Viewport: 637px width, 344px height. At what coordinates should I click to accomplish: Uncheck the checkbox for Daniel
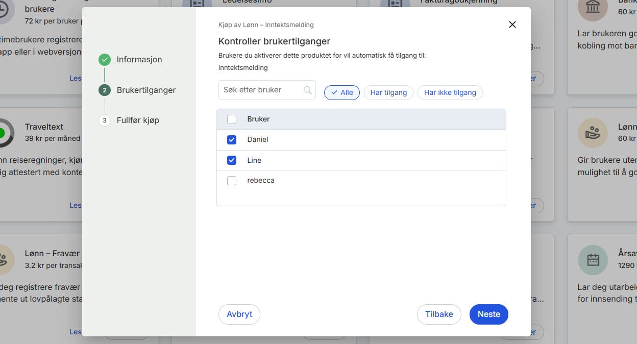232,140
